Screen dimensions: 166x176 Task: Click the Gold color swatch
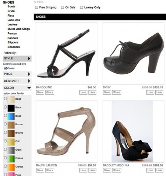[11, 142]
